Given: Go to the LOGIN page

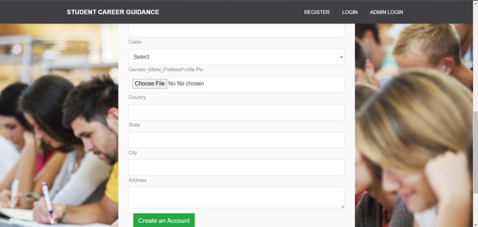Looking at the screenshot, I should pyautogui.click(x=350, y=12).
